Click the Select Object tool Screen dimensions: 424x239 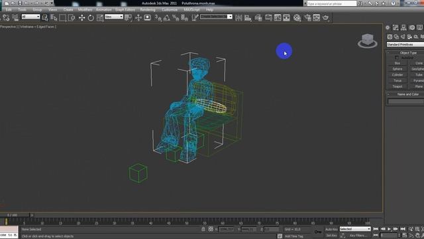[x=45, y=18]
